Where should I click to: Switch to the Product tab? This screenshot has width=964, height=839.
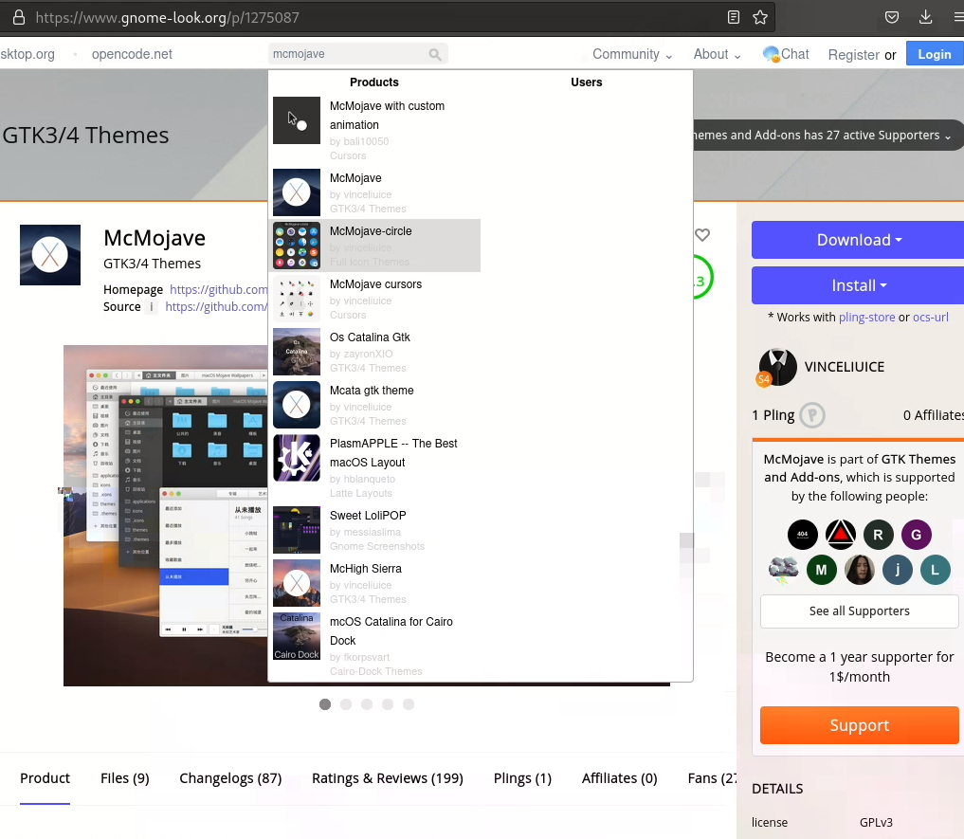click(45, 778)
